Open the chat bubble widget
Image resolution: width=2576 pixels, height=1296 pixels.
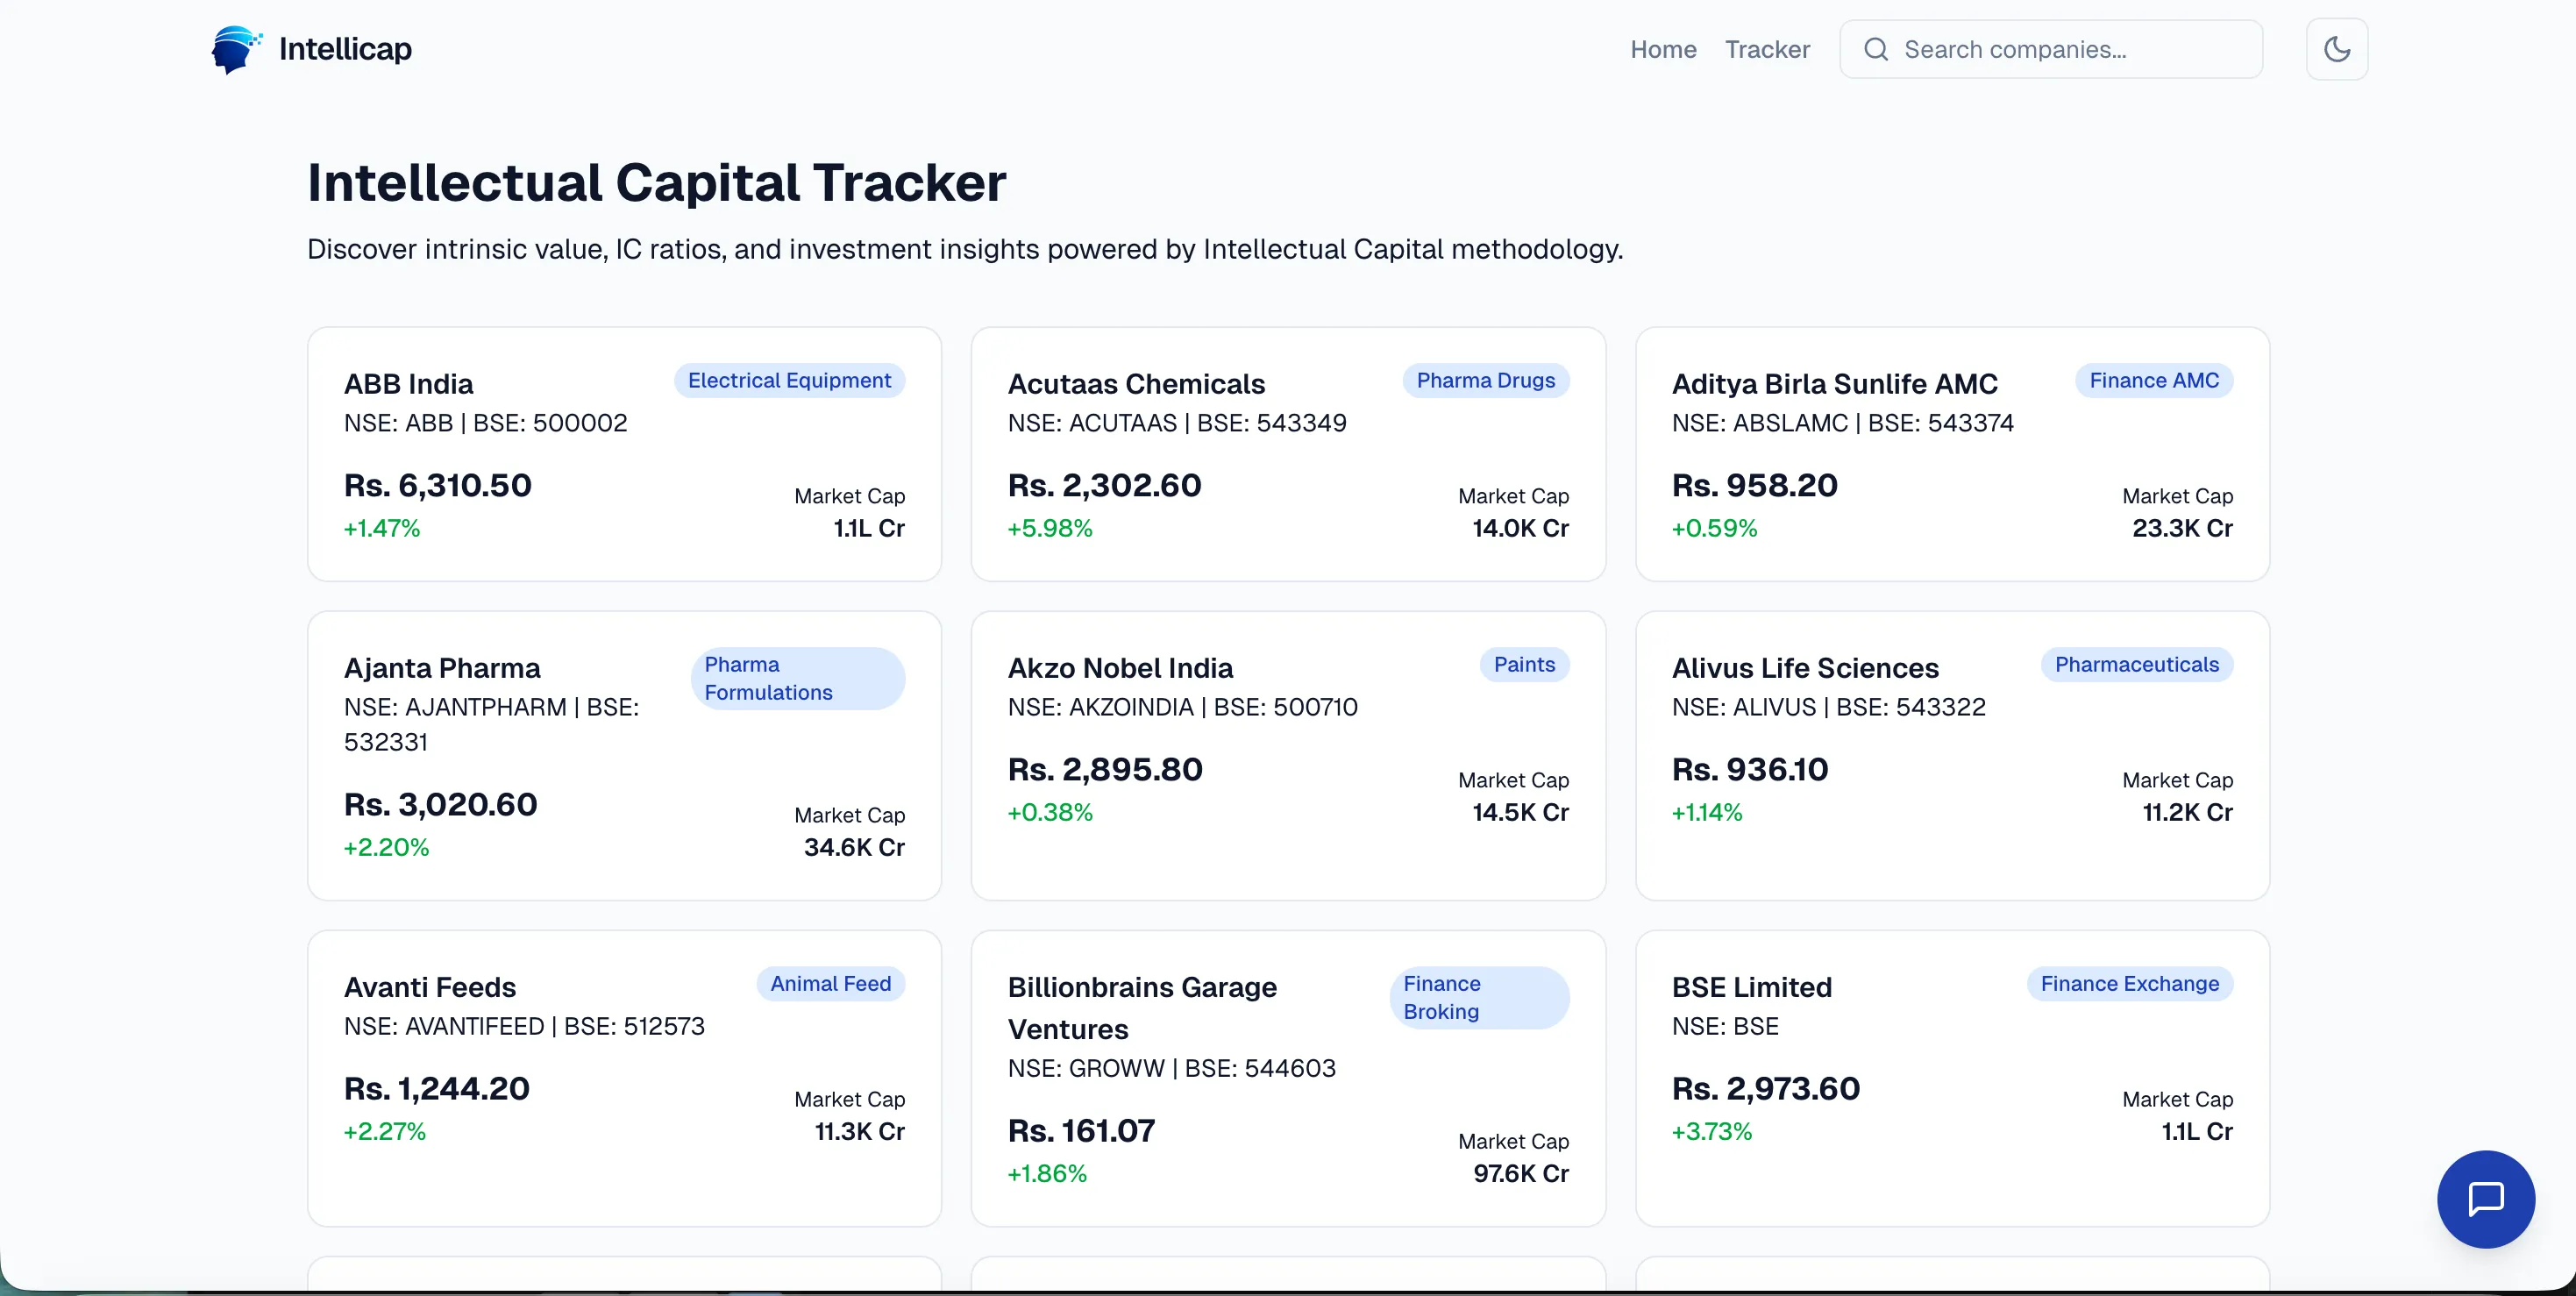click(x=2486, y=1198)
